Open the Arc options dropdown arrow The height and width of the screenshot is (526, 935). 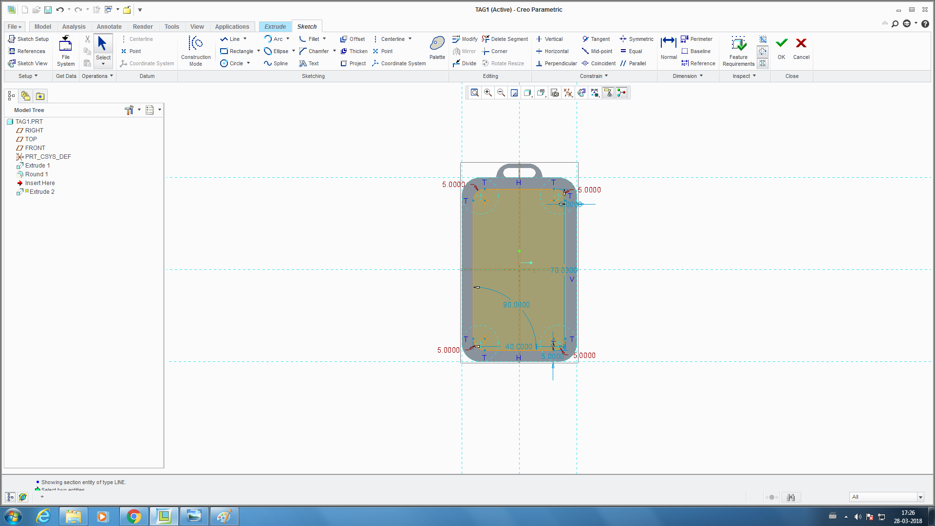(x=288, y=39)
